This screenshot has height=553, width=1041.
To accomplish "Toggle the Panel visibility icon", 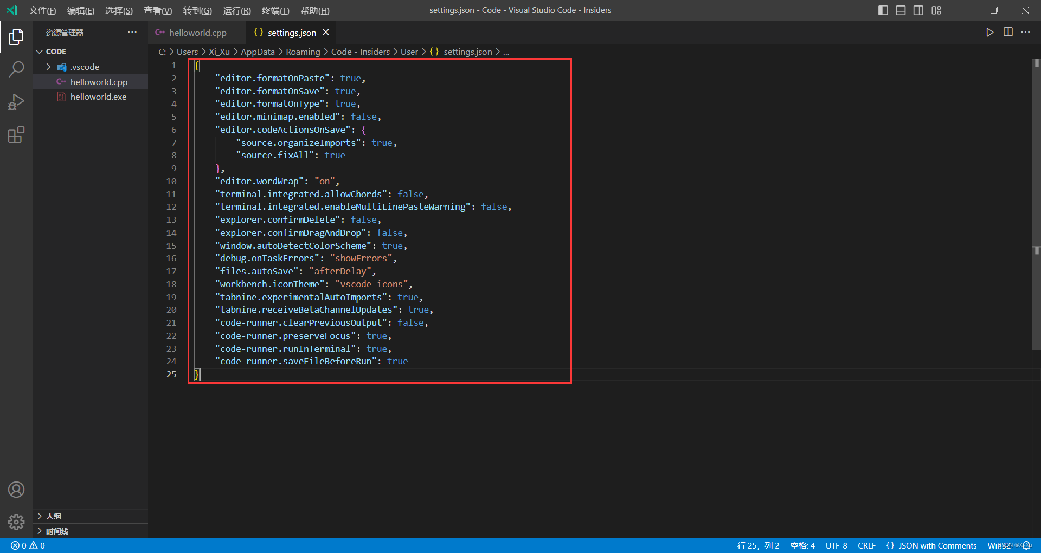I will (x=901, y=10).
